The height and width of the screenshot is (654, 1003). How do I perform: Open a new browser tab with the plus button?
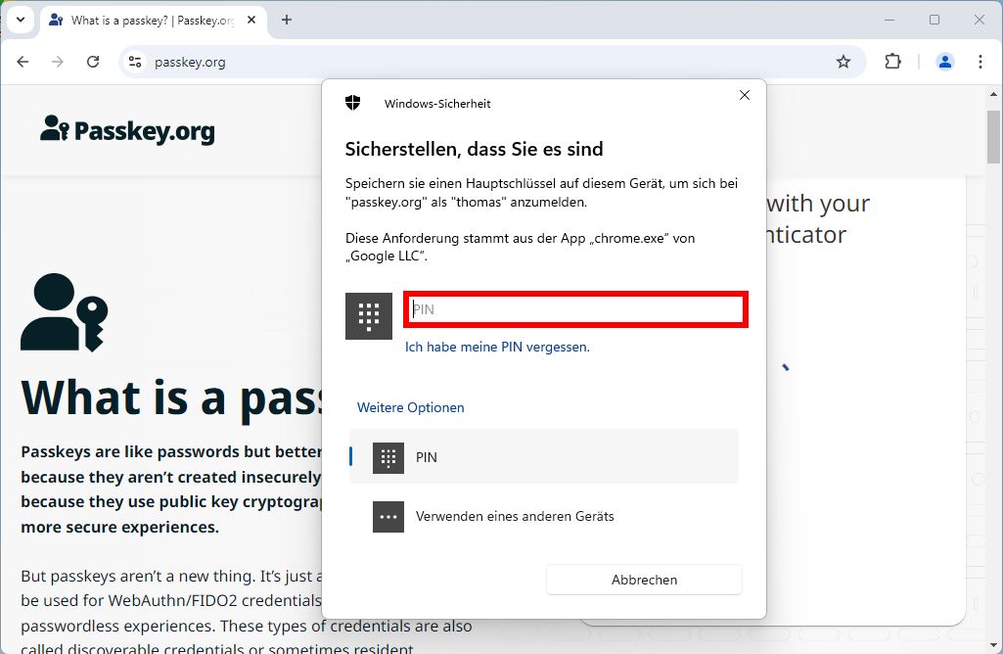(x=286, y=19)
